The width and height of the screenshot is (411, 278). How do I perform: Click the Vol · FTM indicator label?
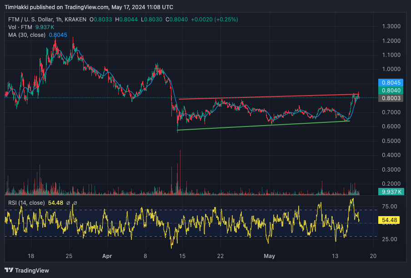point(20,27)
